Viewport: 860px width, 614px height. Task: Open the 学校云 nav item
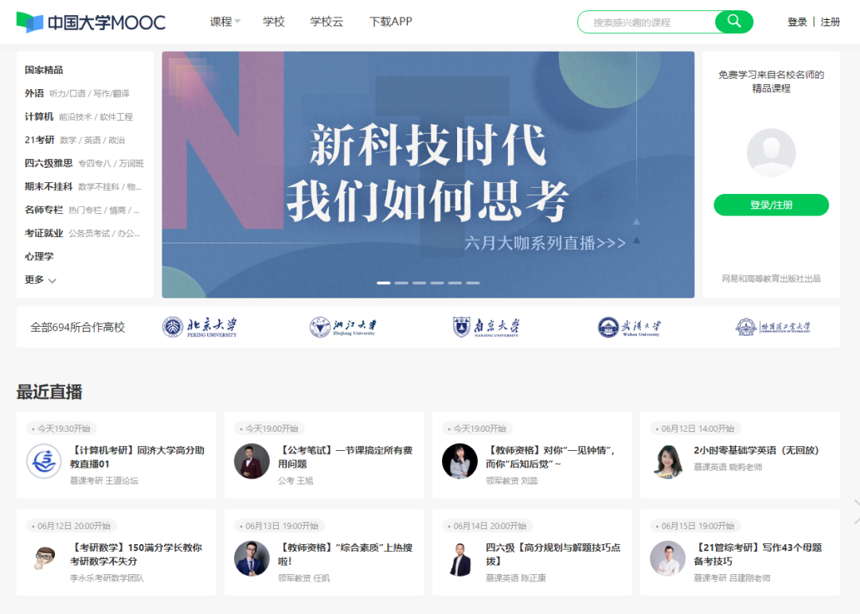pos(326,21)
